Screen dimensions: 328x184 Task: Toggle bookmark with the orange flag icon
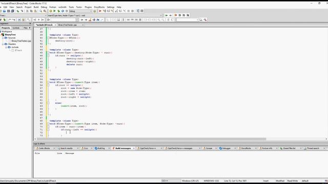[x=176, y=15]
